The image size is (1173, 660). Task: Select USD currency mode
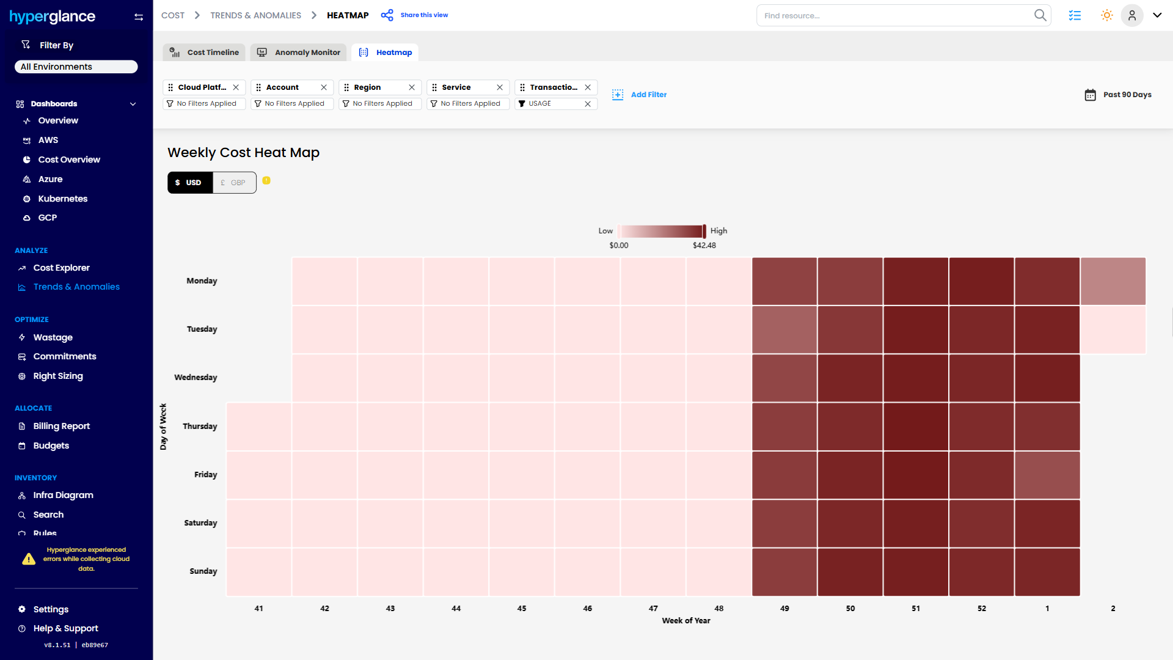189,182
